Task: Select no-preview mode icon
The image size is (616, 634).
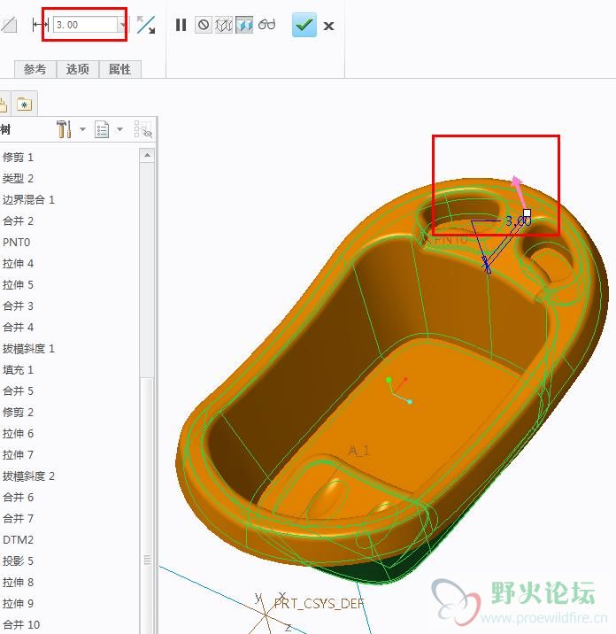Action: (x=204, y=25)
